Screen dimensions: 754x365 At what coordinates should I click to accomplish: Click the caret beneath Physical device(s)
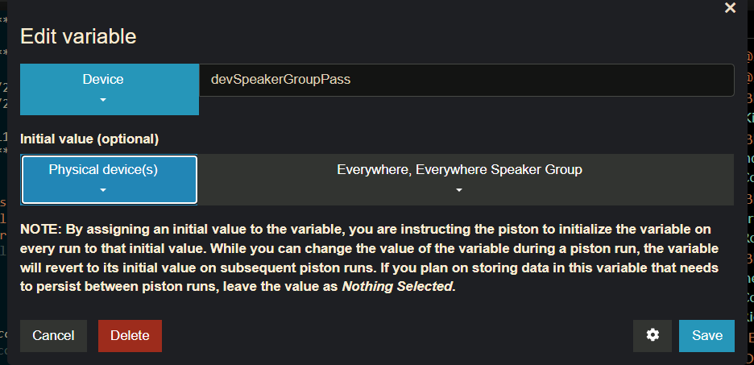coord(103,190)
